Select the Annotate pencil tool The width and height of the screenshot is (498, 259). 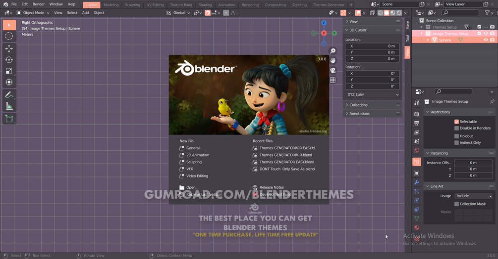click(x=9, y=95)
